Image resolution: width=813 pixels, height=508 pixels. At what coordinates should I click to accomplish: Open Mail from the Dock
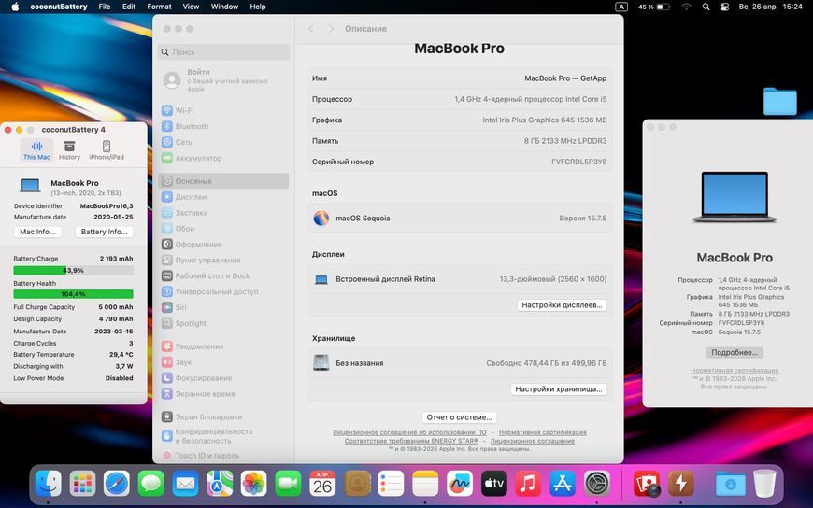pos(185,484)
